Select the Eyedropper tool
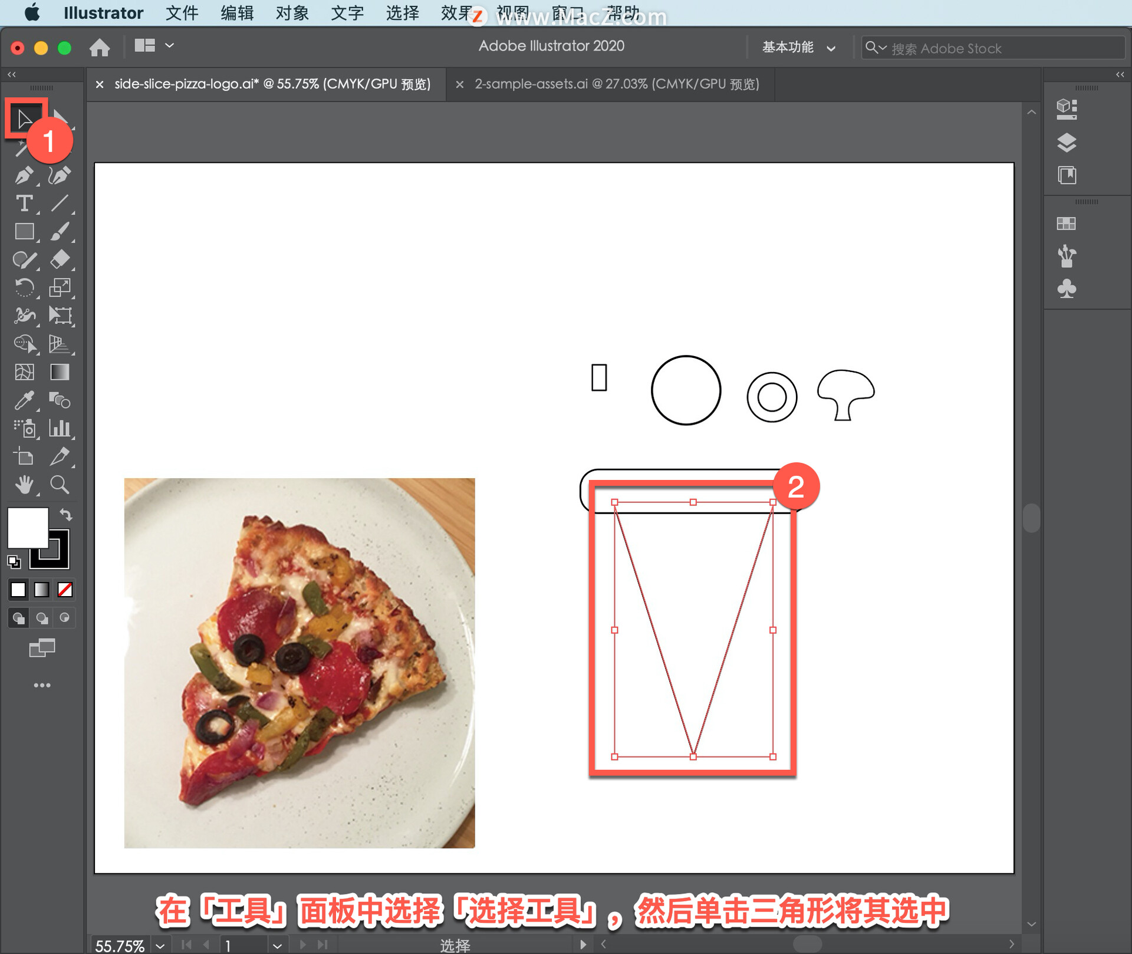 24,400
